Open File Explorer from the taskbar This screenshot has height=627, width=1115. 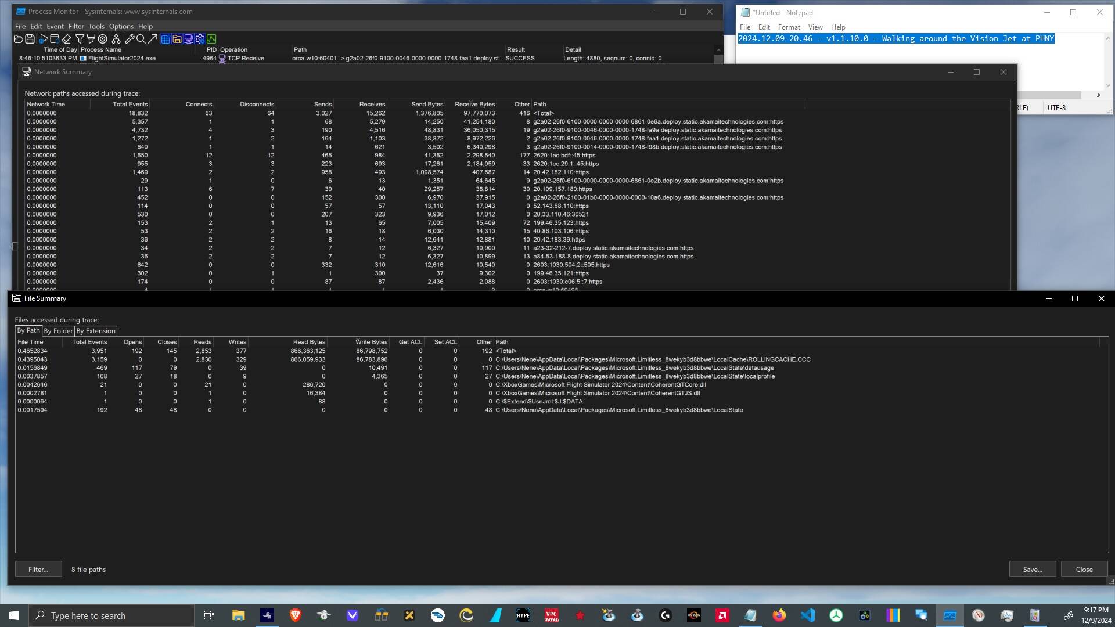(238, 615)
